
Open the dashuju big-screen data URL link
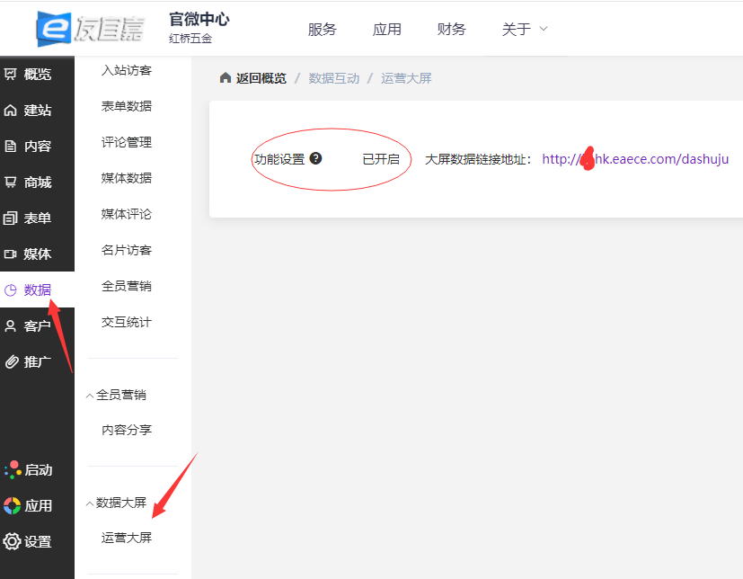635,159
